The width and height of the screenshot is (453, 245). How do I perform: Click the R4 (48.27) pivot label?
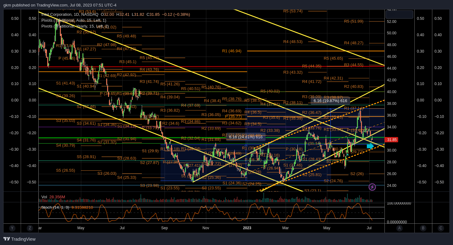pos(354,43)
